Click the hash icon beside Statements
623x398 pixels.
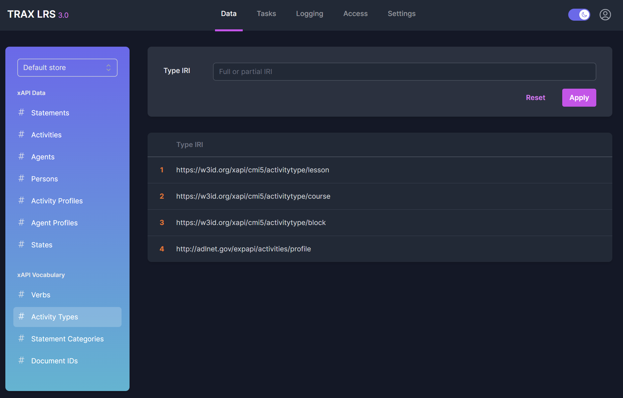click(x=21, y=113)
